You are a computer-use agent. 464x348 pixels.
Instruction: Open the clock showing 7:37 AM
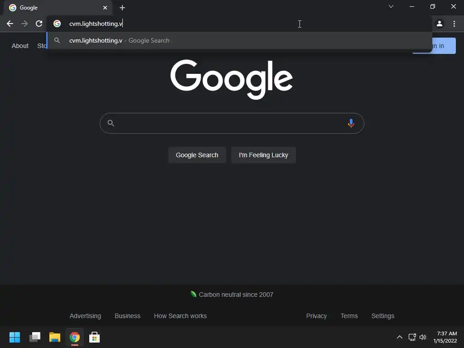pyautogui.click(x=445, y=337)
